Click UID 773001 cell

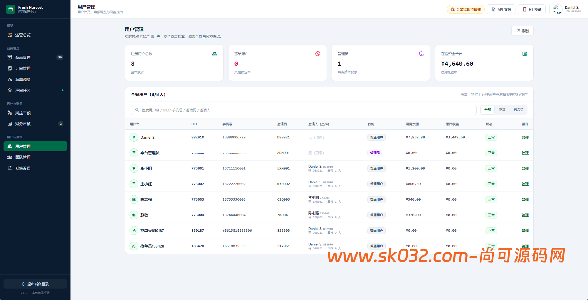[198, 168]
